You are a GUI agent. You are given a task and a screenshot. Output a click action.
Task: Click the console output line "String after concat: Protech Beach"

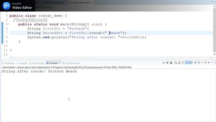tap(39, 72)
